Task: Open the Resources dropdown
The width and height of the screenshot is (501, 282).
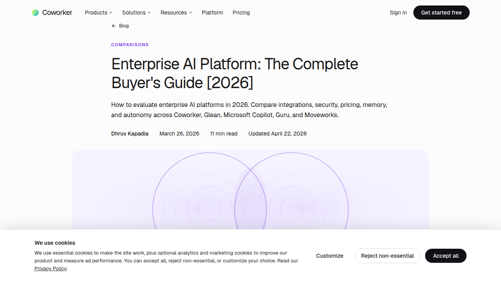Action: [176, 13]
